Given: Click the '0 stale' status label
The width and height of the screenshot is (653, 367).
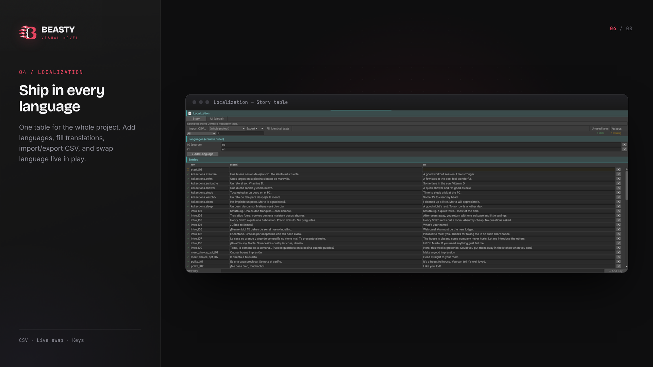Looking at the screenshot, I should click(x=600, y=133).
